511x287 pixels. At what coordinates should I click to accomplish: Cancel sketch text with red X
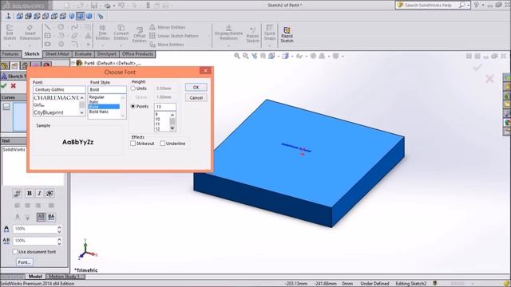click(14, 86)
